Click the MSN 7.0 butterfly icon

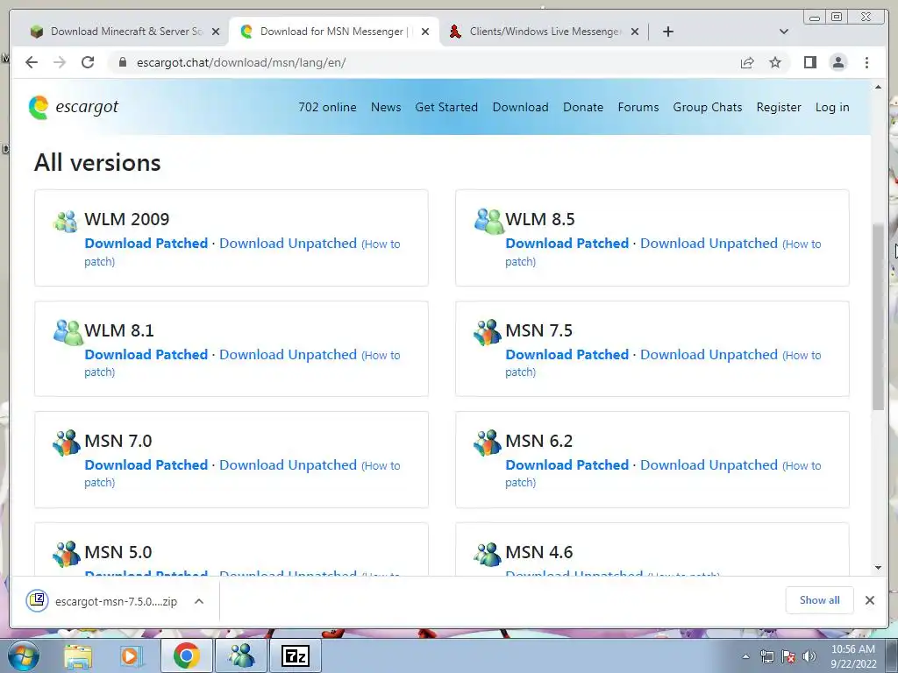tap(67, 443)
